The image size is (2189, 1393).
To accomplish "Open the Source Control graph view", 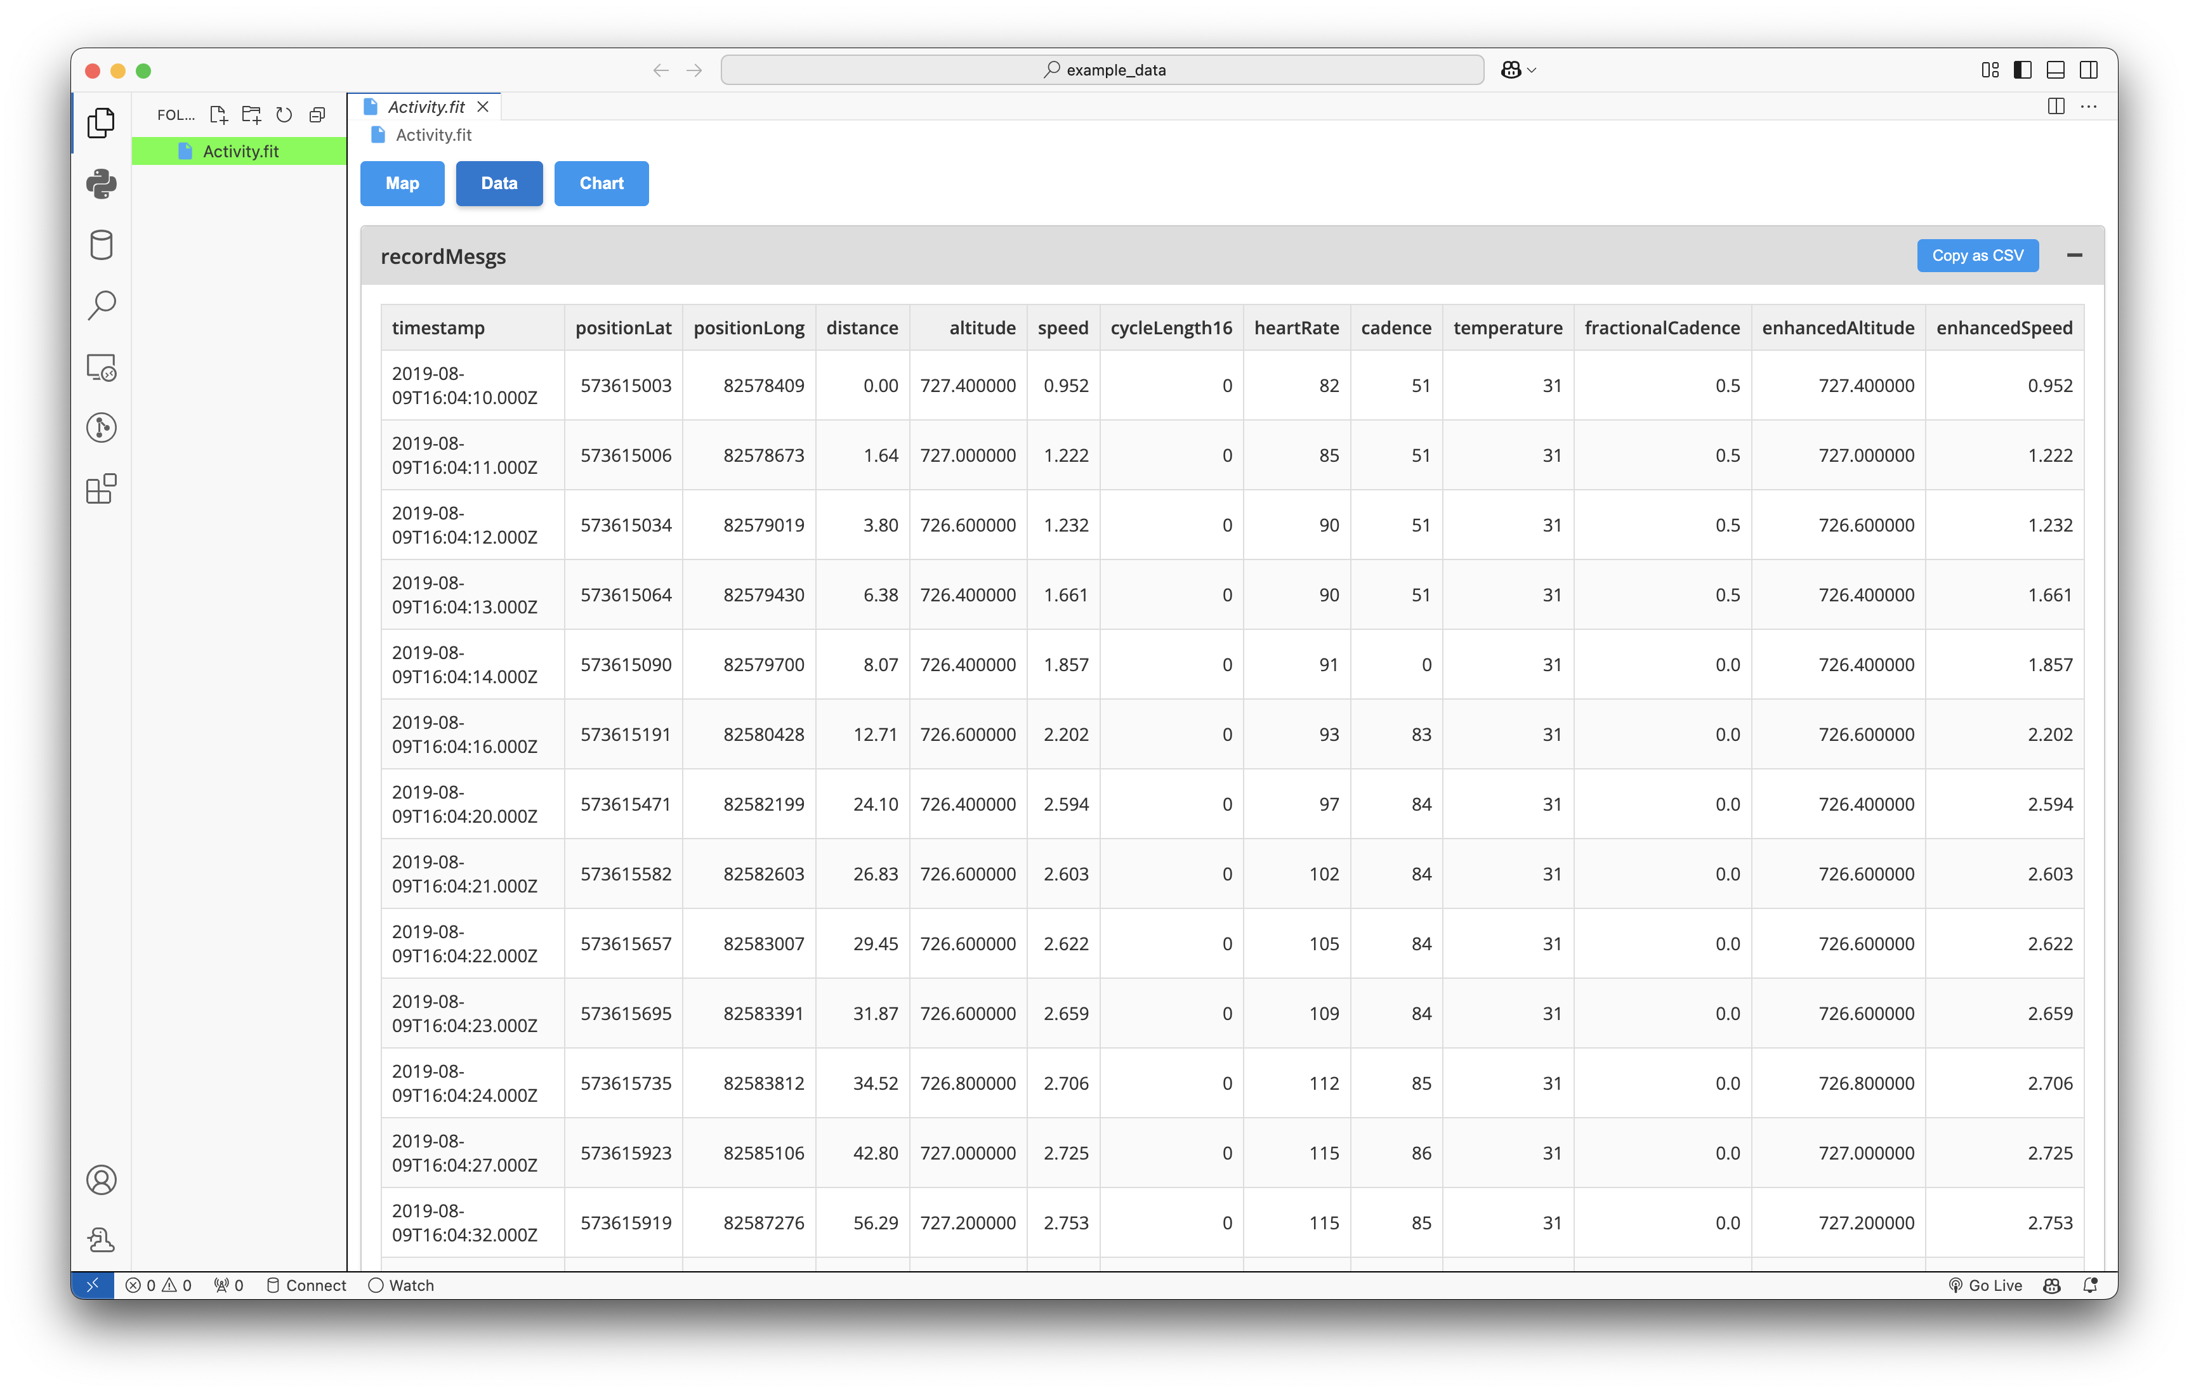I will click(x=101, y=428).
